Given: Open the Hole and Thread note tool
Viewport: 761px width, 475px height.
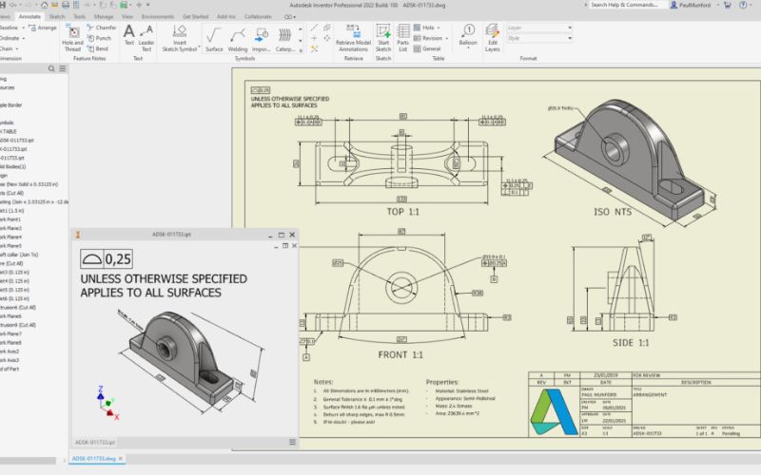Looking at the screenshot, I should coord(73,38).
